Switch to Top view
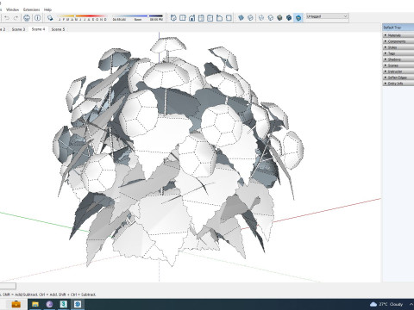Viewport: 414px width, 310px height. [183, 18]
